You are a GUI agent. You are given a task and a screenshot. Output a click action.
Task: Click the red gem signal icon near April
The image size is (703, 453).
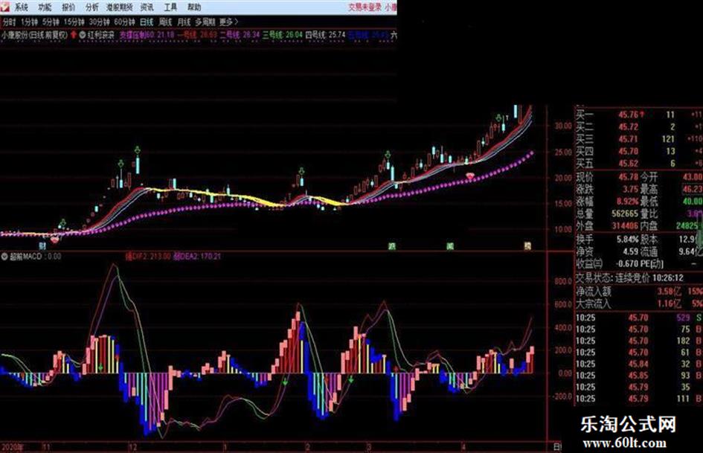click(470, 176)
